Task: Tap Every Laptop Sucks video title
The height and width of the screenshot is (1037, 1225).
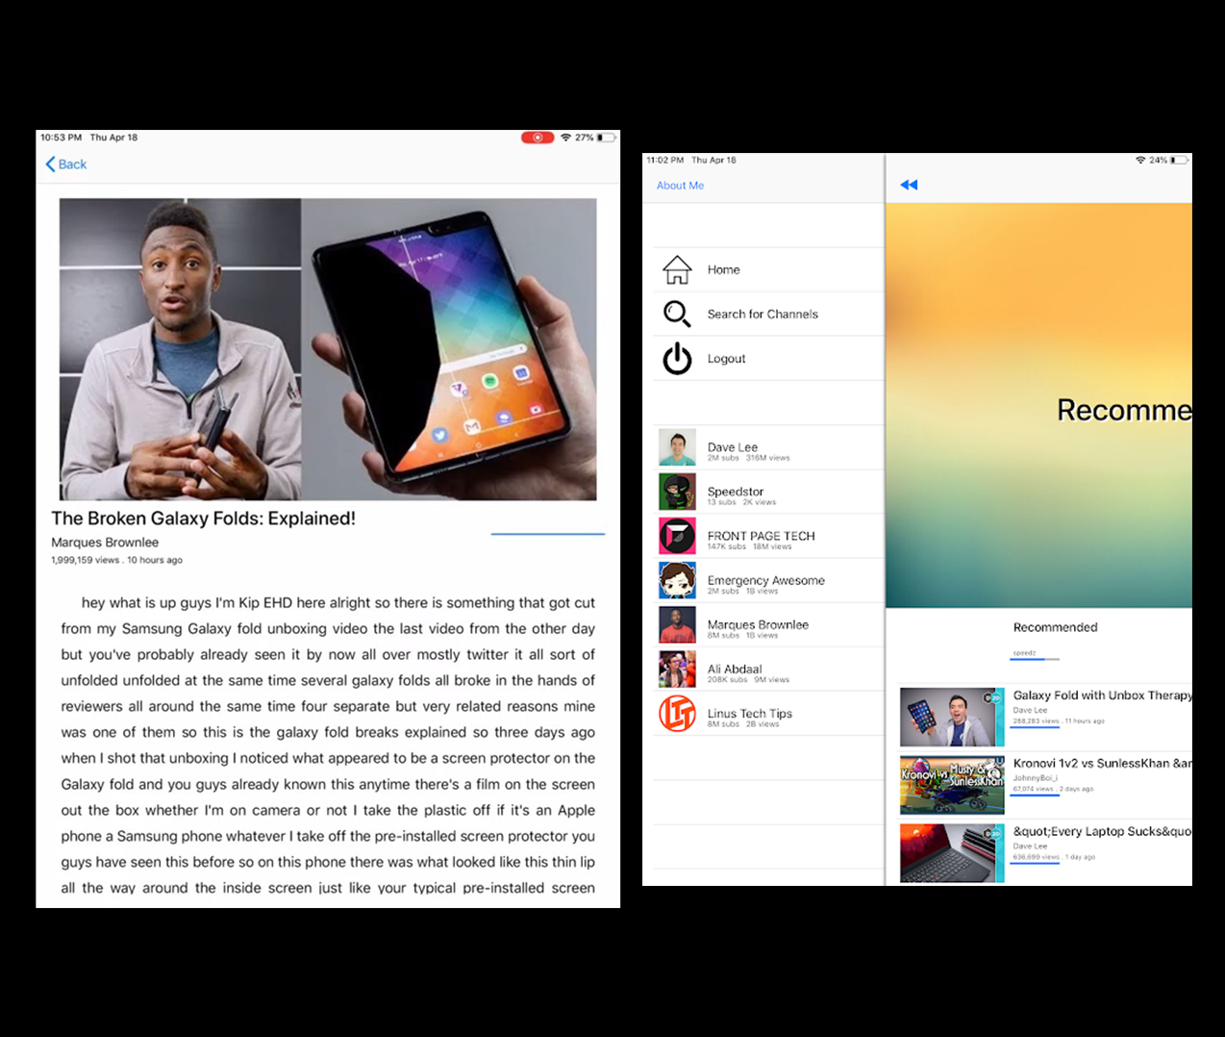Action: (1102, 832)
